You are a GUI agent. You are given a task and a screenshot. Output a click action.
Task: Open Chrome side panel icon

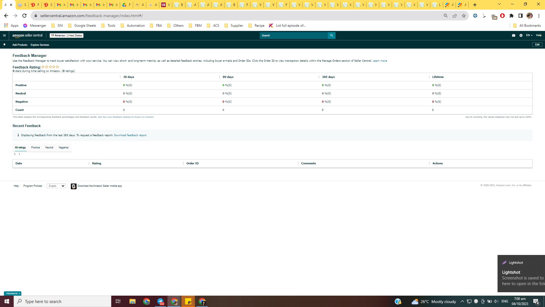pyautogui.click(x=521, y=16)
